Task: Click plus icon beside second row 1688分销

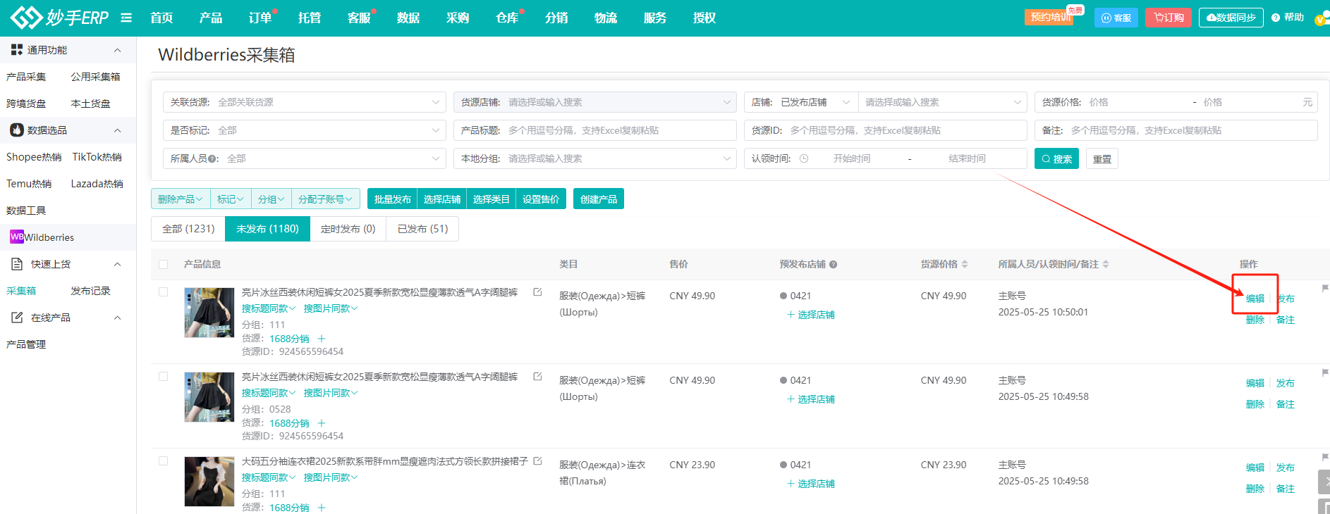Action: coord(322,423)
